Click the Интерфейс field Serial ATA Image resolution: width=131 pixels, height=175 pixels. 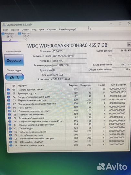[x=70, y=61]
